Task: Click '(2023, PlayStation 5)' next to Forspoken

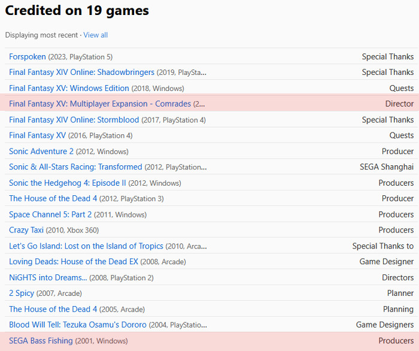Action: [80, 57]
